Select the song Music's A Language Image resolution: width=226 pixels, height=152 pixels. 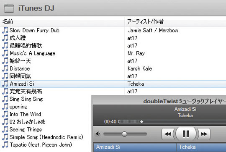coord(32,53)
